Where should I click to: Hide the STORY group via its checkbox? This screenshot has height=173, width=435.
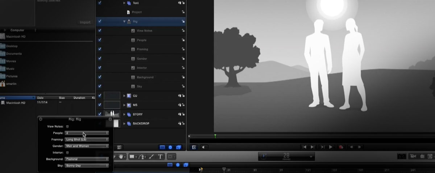[x=100, y=114]
